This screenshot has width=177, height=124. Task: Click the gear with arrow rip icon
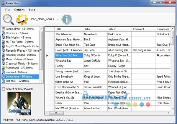[x=22, y=19]
